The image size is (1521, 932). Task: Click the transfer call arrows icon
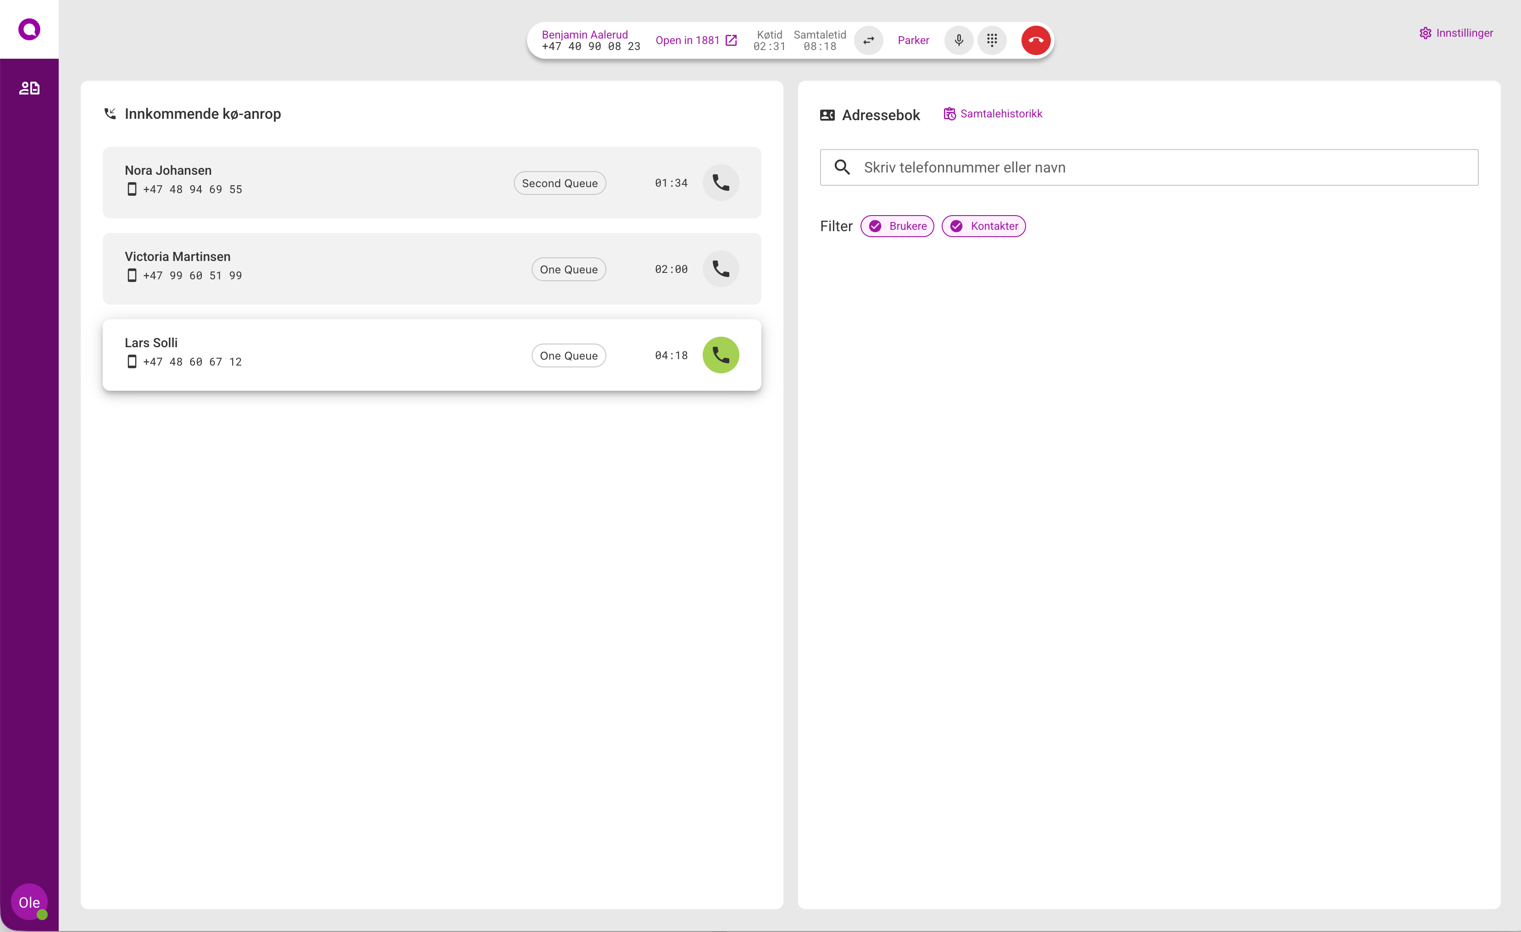(868, 41)
